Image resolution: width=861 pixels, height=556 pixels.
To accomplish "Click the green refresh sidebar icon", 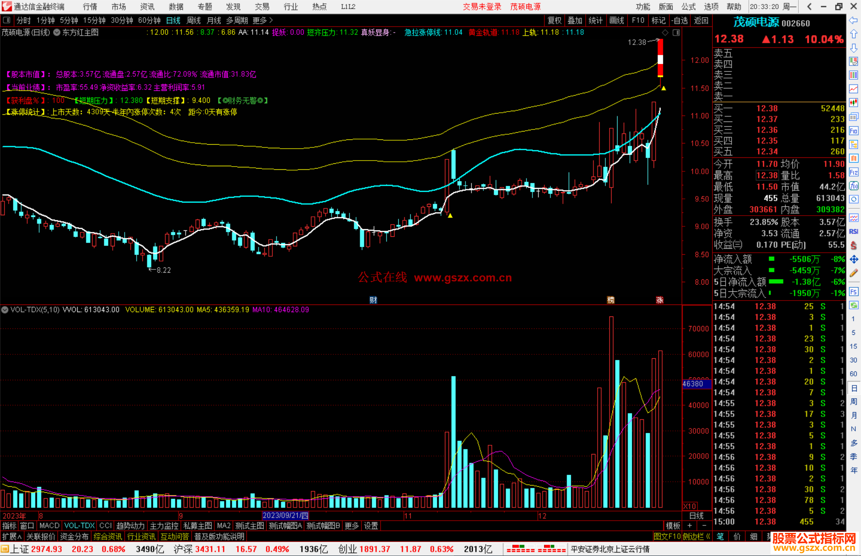I will coord(853,305).
